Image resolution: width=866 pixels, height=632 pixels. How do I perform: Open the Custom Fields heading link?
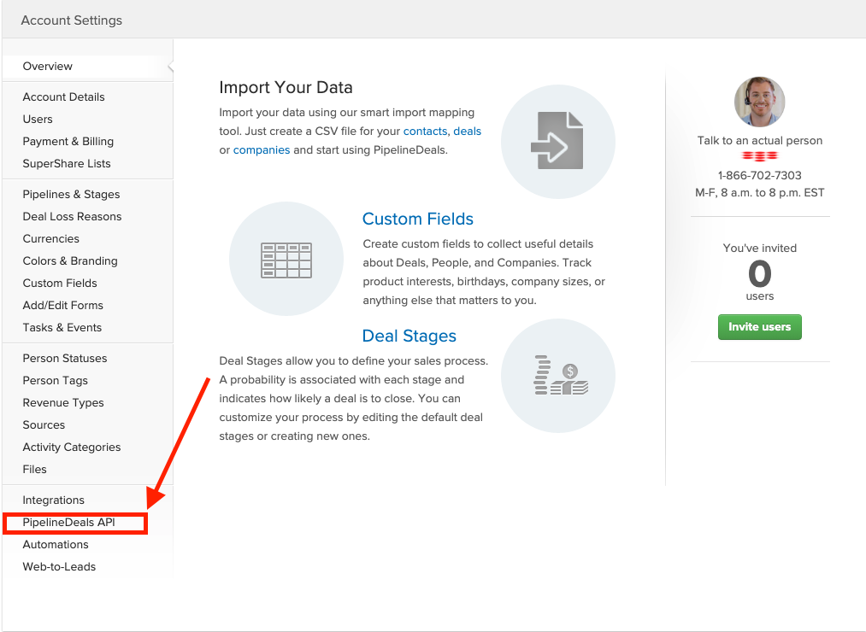coord(417,219)
